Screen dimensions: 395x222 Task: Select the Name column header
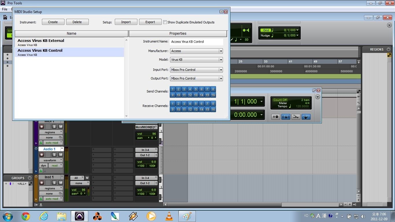click(71, 34)
